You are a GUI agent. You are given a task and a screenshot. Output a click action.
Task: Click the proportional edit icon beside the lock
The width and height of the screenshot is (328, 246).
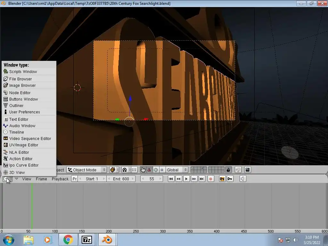[x=238, y=170]
